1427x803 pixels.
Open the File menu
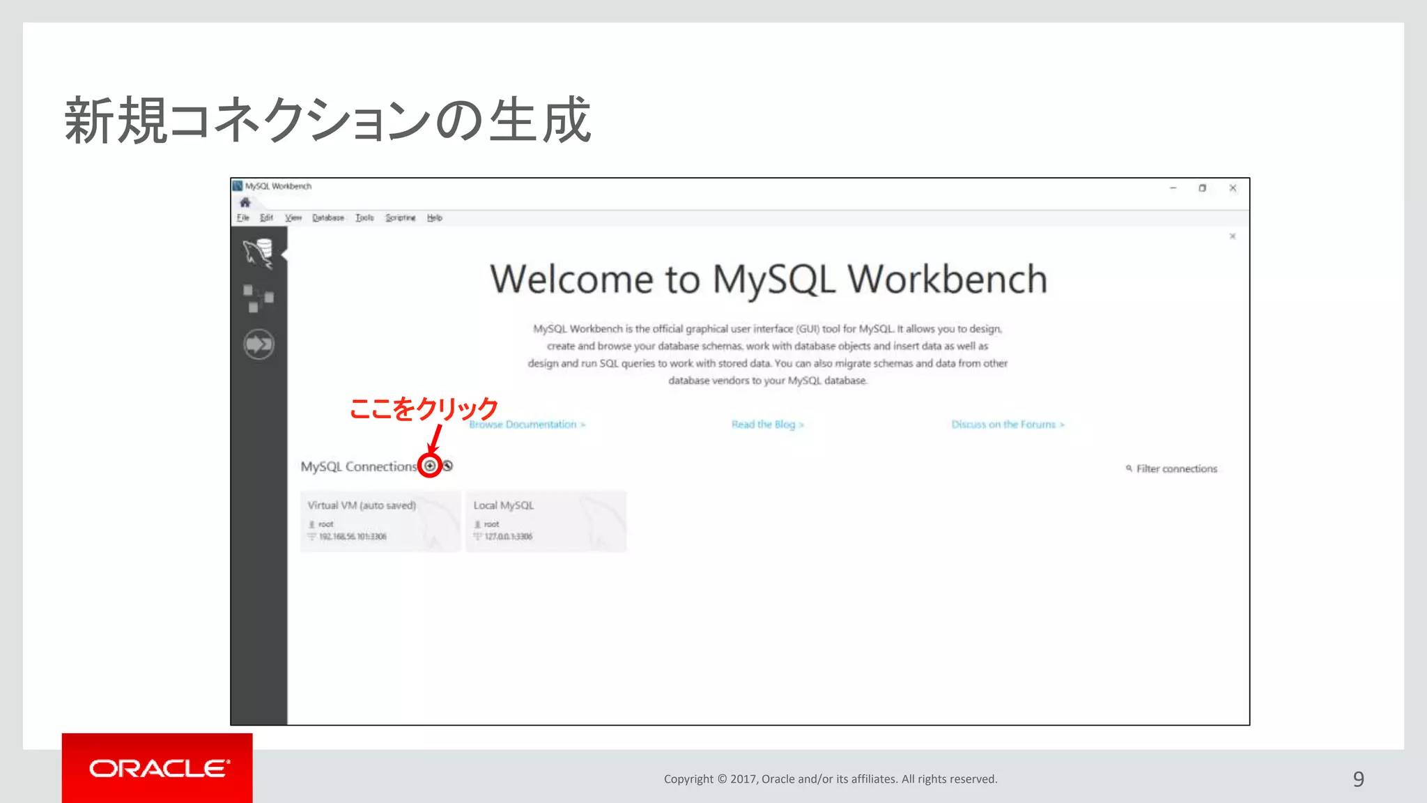pyautogui.click(x=242, y=217)
